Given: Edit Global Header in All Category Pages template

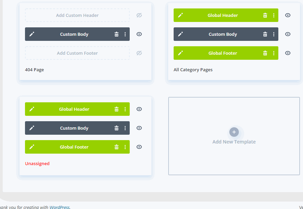Looking at the screenshot, I should [x=180, y=15].
